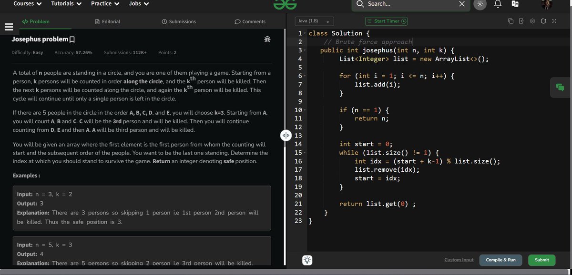Viewport: 572px width, 275px height.
Task: Click 'Points: 2' text
Action: coord(167,52)
